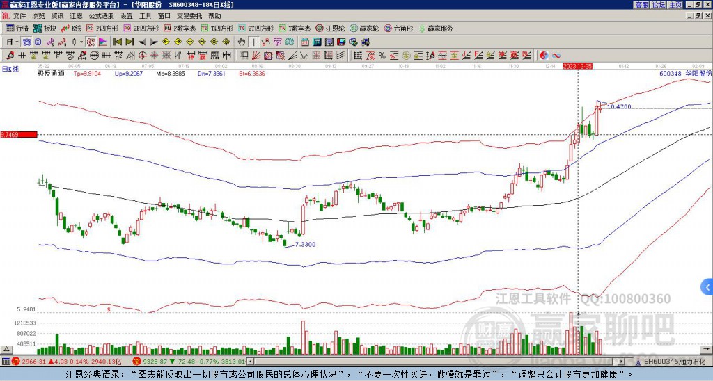713x381 pixels.
Task: Click the horizontal scrollbar left arrow
Action: [251, 362]
